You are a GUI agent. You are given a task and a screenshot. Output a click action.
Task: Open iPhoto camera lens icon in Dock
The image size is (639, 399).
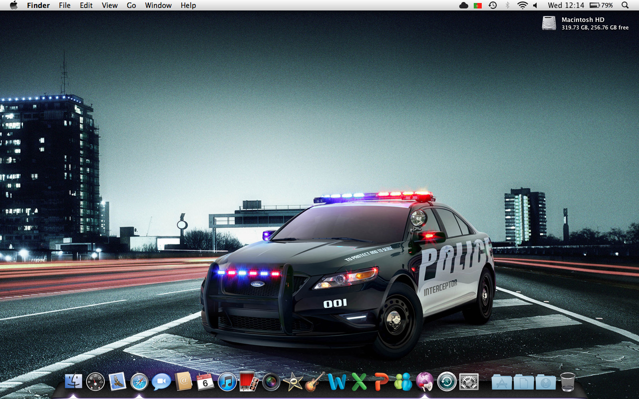[x=271, y=382]
